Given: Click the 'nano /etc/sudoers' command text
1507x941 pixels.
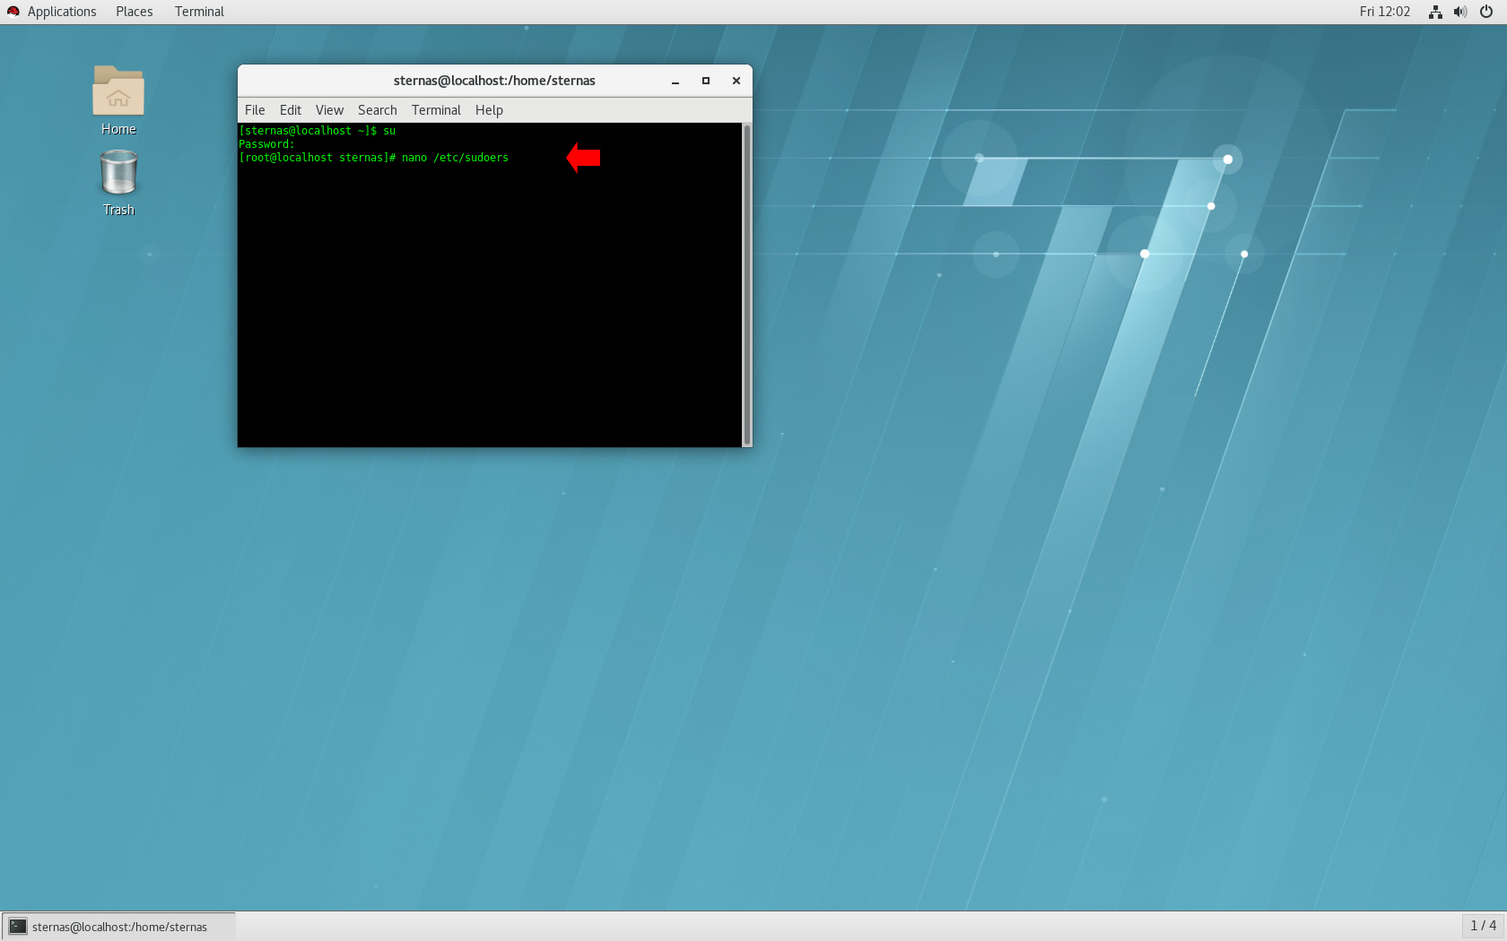Looking at the screenshot, I should (455, 158).
